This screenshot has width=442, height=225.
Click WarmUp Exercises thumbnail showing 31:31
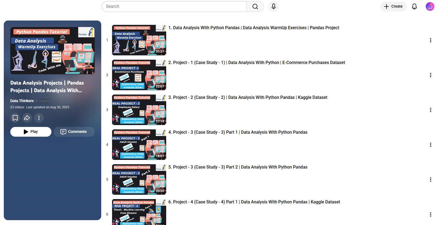(139, 40)
